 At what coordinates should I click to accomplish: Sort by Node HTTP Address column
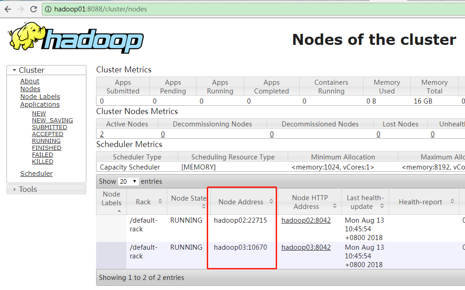[335, 202]
